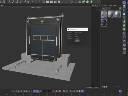Click the green gear effector icon

pos(124,29)
